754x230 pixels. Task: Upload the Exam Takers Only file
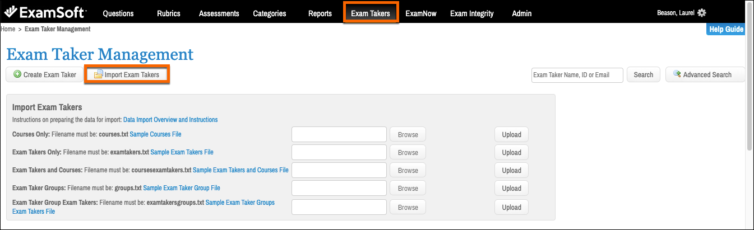point(511,152)
